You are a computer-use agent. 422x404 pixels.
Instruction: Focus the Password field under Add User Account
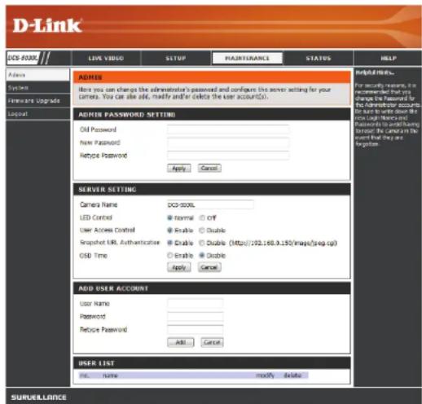point(196,316)
